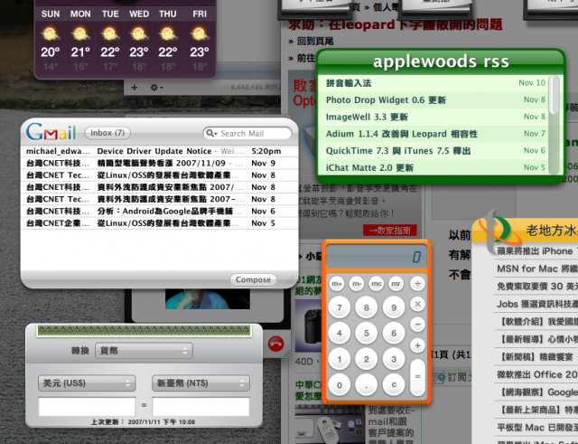Click calculator divide key
This screenshot has width=578, height=444.
(x=417, y=283)
